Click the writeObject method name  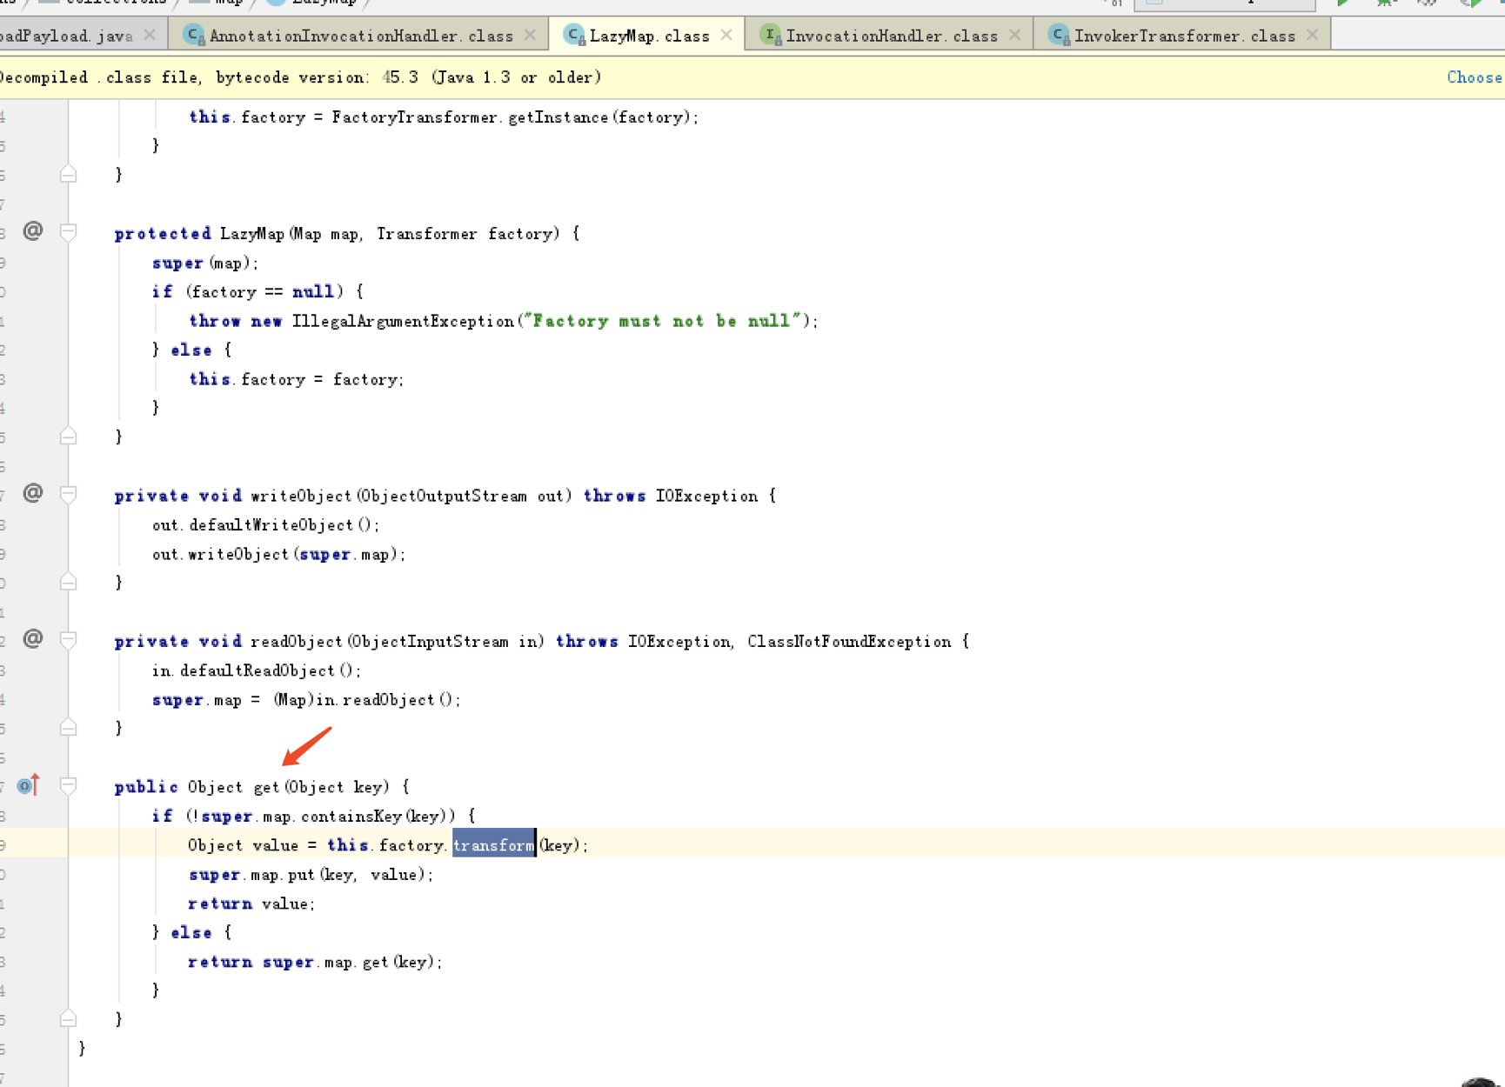coord(301,496)
